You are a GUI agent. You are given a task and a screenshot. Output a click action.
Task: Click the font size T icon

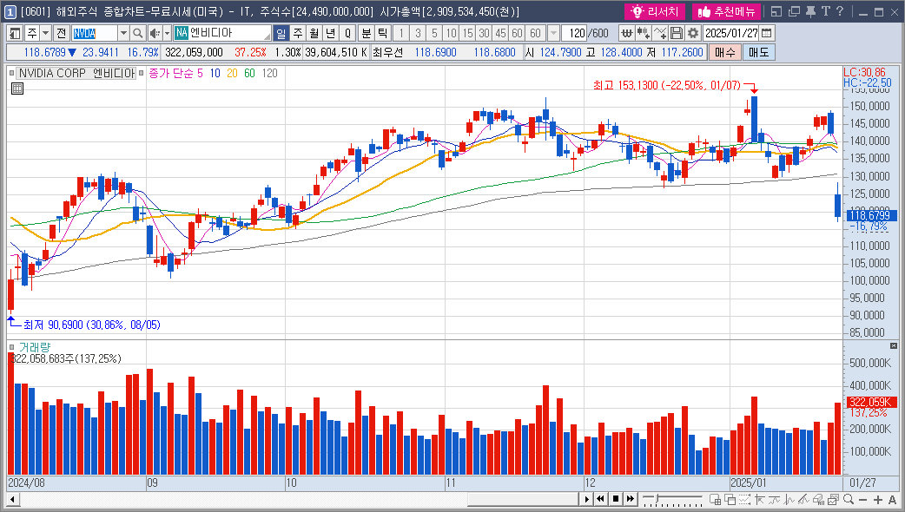click(825, 11)
